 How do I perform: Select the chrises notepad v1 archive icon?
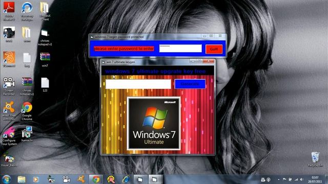pos(27,86)
